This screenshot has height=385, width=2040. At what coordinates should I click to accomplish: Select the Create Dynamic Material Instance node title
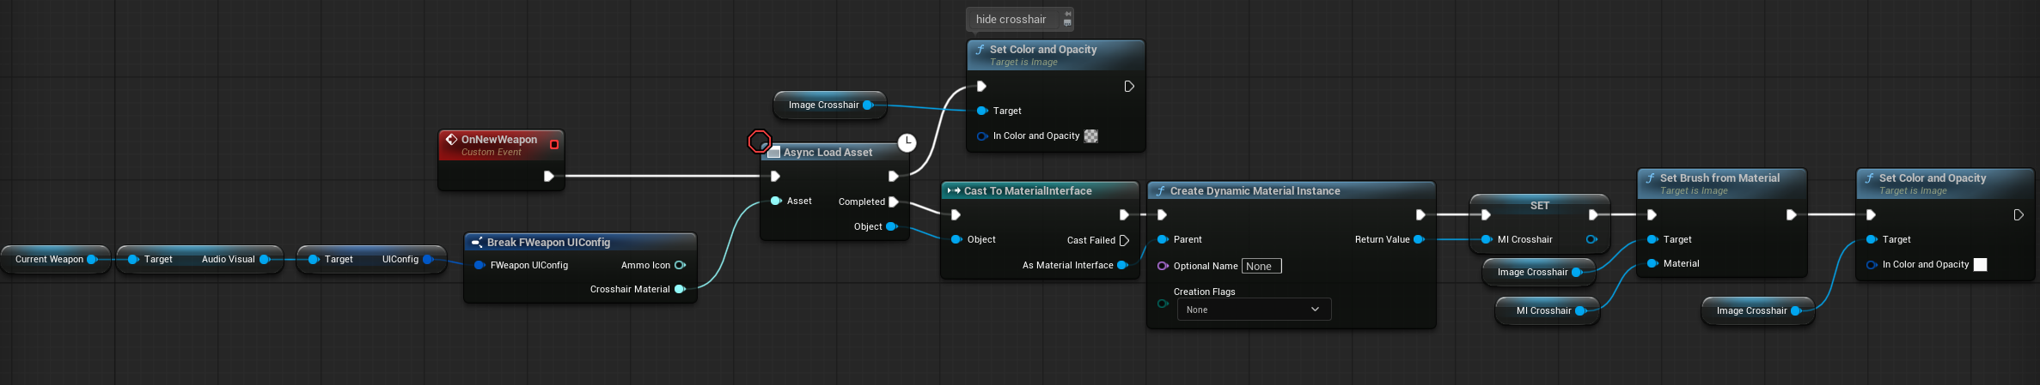tap(1255, 191)
